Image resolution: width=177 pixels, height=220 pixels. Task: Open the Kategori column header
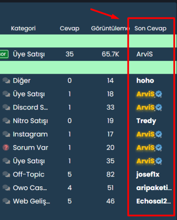[x=23, y=29]
